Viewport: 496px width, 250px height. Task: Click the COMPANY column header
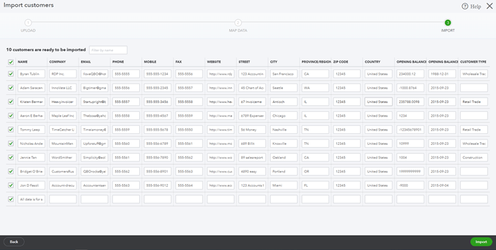pos(58,62)
